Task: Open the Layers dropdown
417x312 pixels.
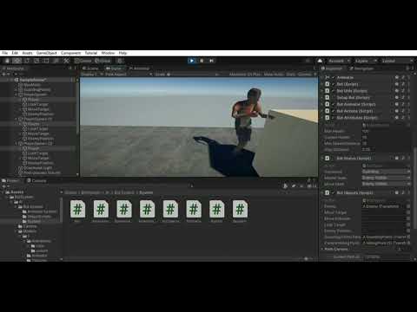Action: click(366, 61)
